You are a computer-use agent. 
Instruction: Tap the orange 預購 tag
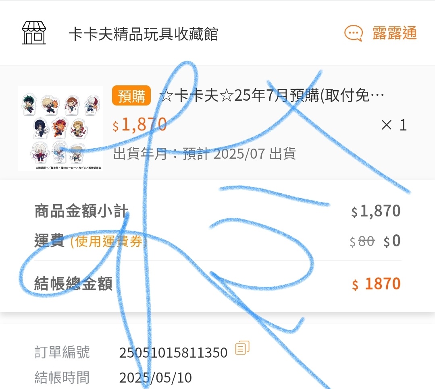click(x=131, y=95)
